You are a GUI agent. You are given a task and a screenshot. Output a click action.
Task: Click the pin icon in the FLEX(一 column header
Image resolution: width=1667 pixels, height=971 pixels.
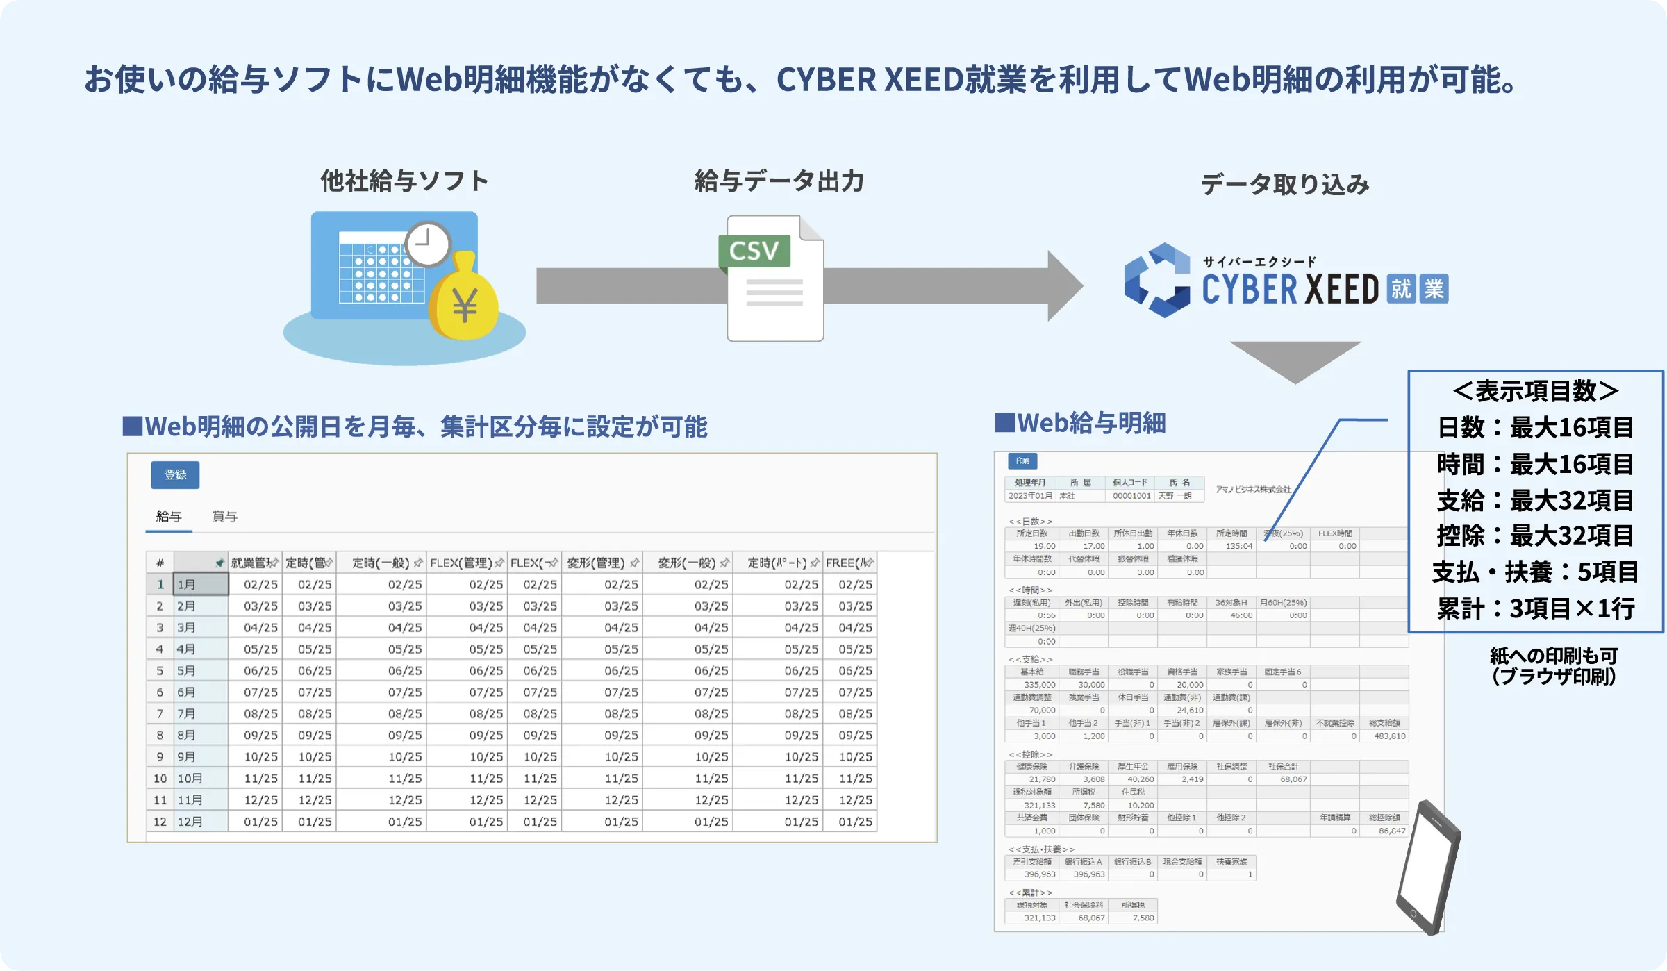click(x=553, y=563)
